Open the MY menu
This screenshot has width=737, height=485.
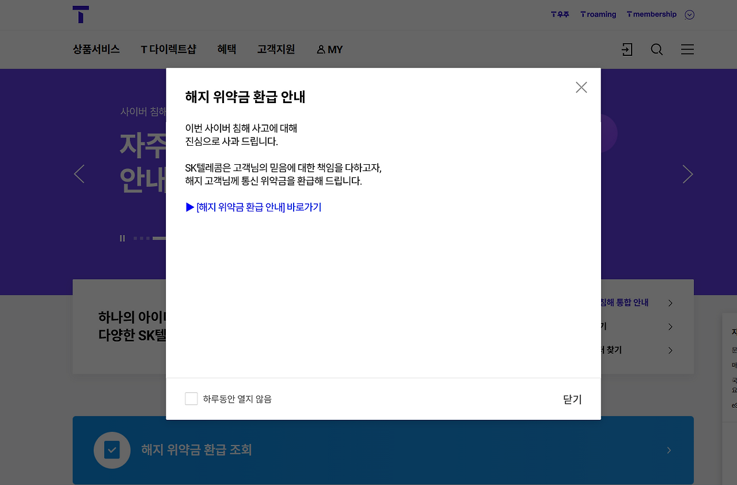[330, 50]
